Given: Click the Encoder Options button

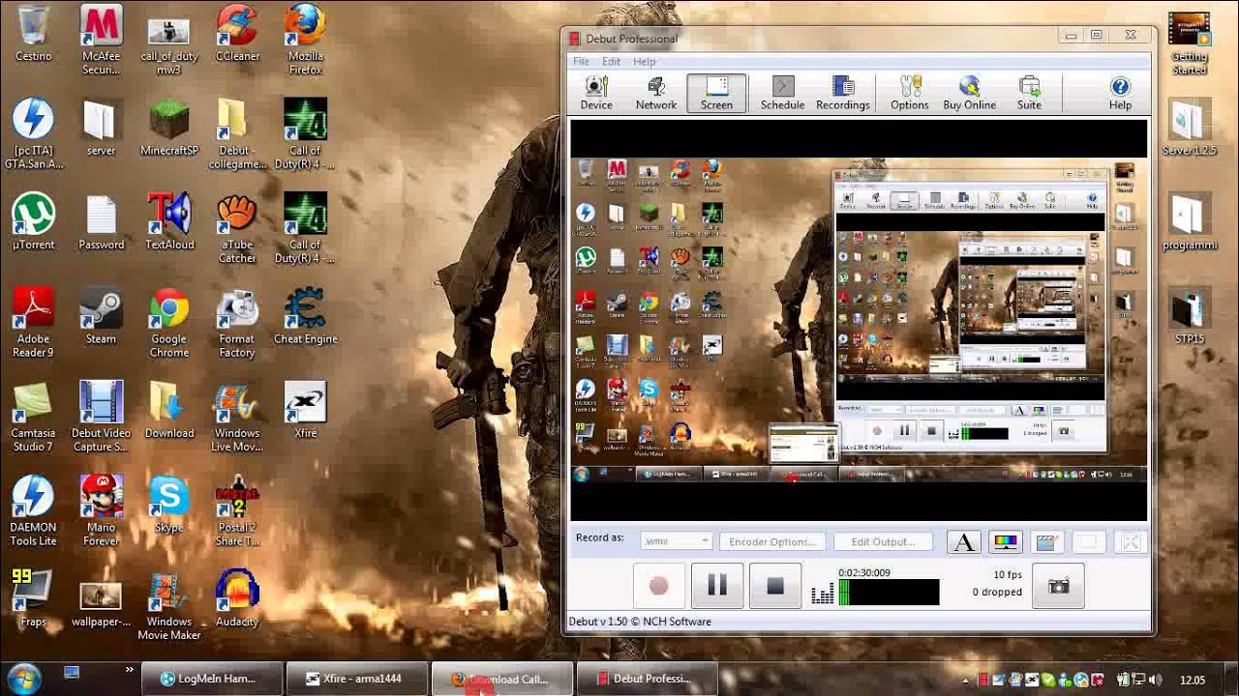Looking at the screenshot, I should tap(772, 541).
